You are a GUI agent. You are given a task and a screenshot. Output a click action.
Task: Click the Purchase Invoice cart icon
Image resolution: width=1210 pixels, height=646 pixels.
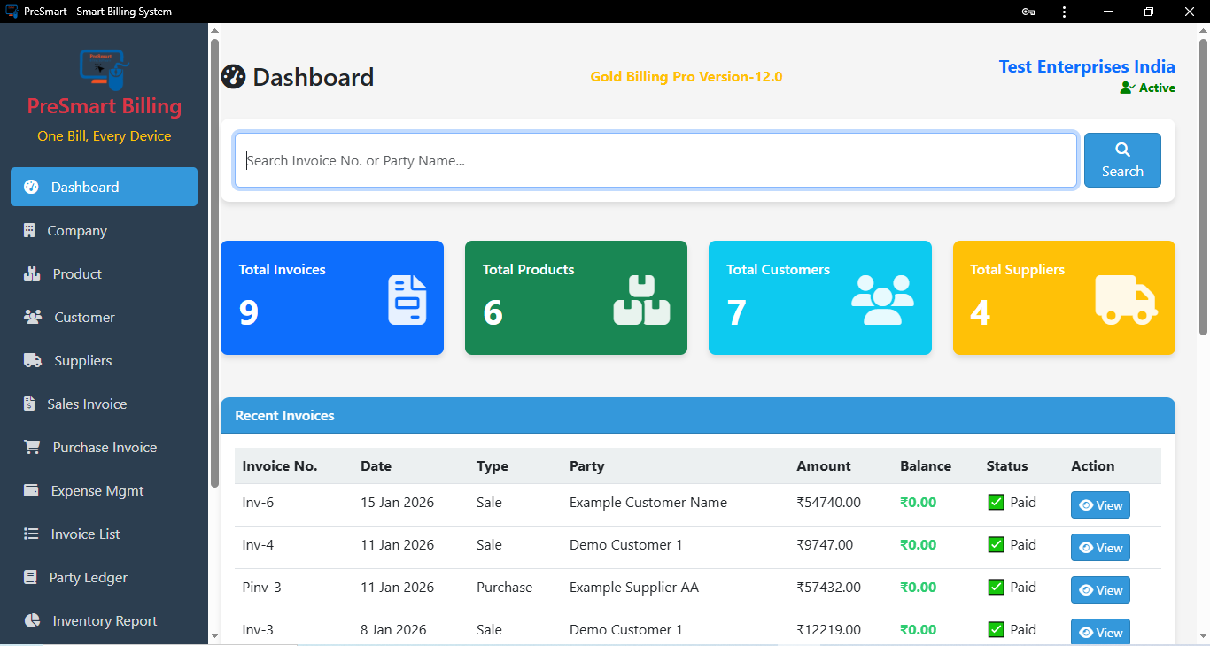pos(32,447)
